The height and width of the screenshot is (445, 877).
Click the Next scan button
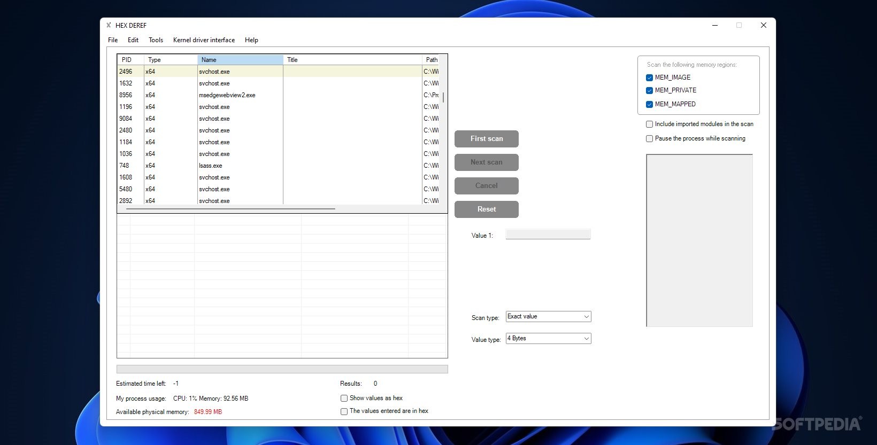point(487,162)
